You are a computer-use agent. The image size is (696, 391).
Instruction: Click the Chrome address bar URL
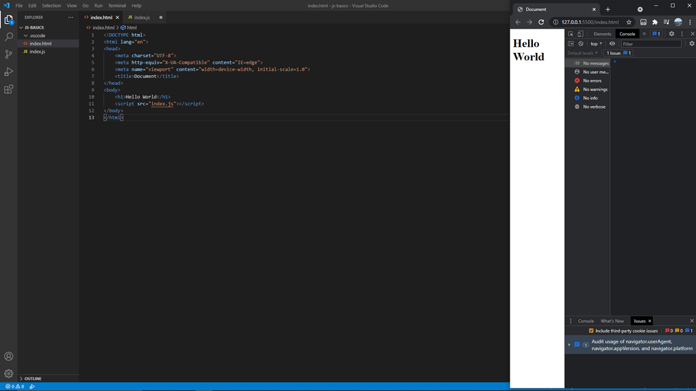[x=590, y=22]
